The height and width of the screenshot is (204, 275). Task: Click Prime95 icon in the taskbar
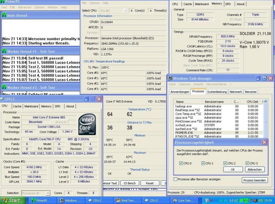pos(33,200)
